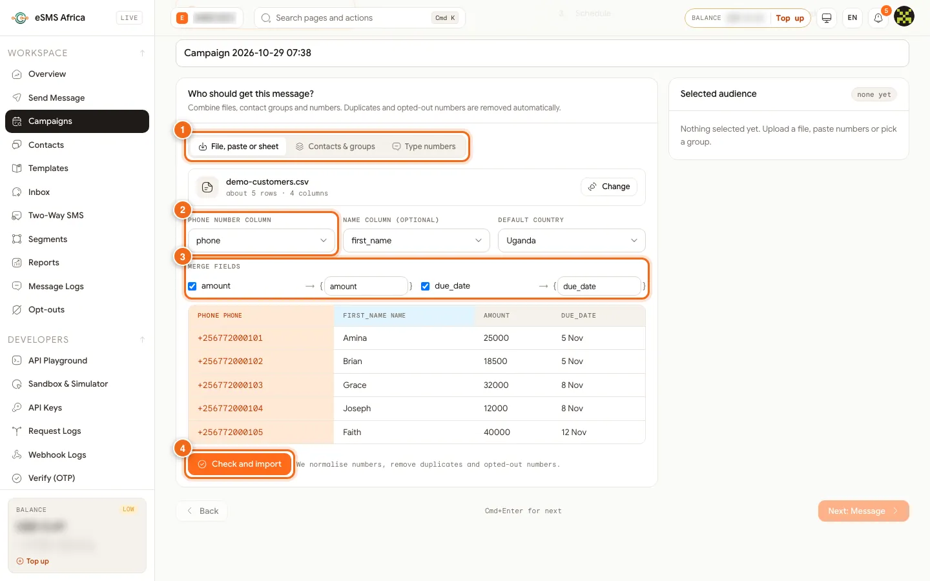Click the Verify (OTP) check icon

point(17,478)
